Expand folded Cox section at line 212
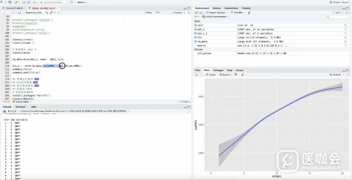This screenshot has height=180, width=352. tap(11, 82)
